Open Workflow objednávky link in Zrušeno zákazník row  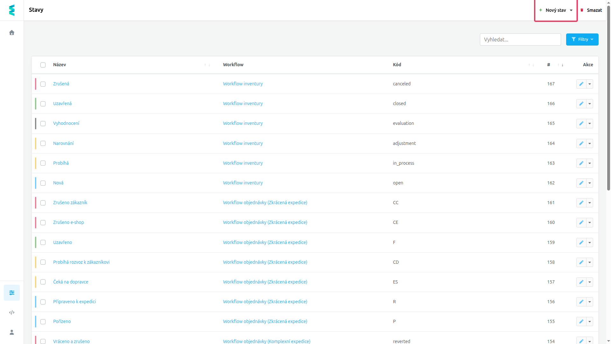click(x=265, y=203)
